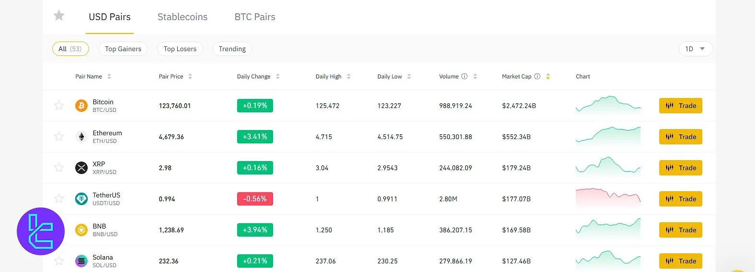755x272 pixels.
Task: Click the XRP coin logo
Action: [x=81, y=168]
